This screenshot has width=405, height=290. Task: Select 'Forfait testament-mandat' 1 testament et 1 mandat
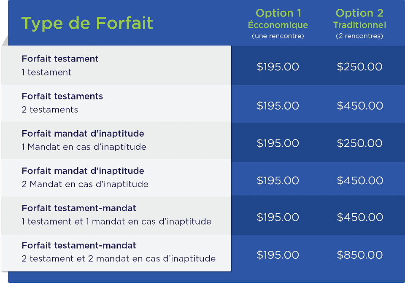pyautogui.click(x=116, y=215)
